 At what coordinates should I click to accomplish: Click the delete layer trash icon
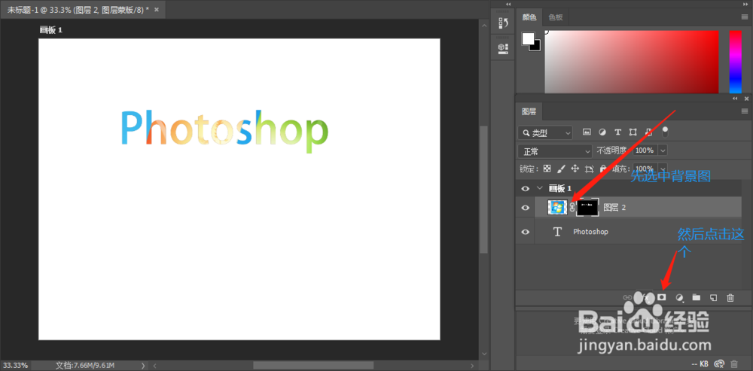click(x=730, y=297)
